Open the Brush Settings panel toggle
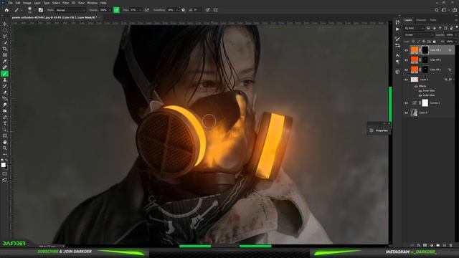This screenshot has height=258, width=459. pyautogui.click(x=41, y=10)
